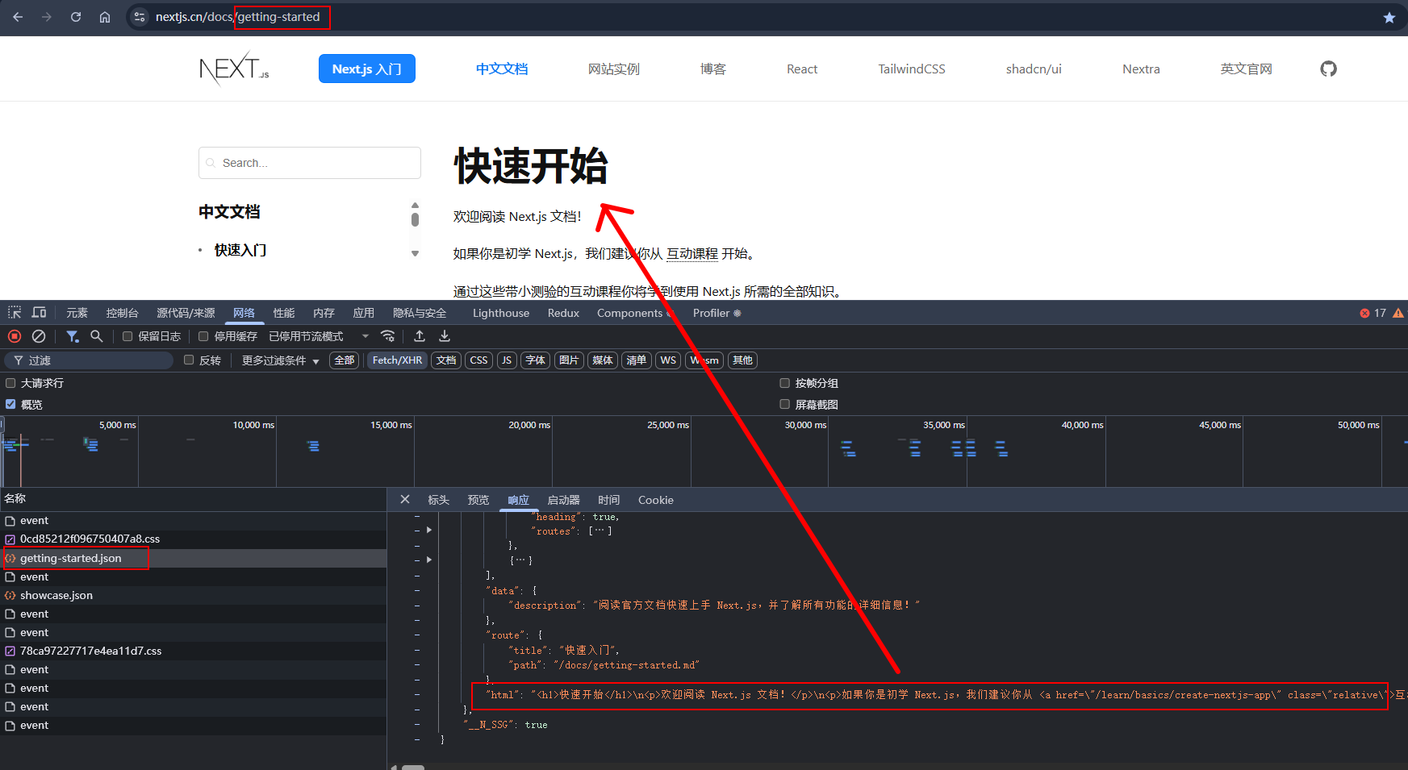This screenshot has height=770, width=1408.
Task: Open network search magnifier icon
Action: [x=97, y=336]
